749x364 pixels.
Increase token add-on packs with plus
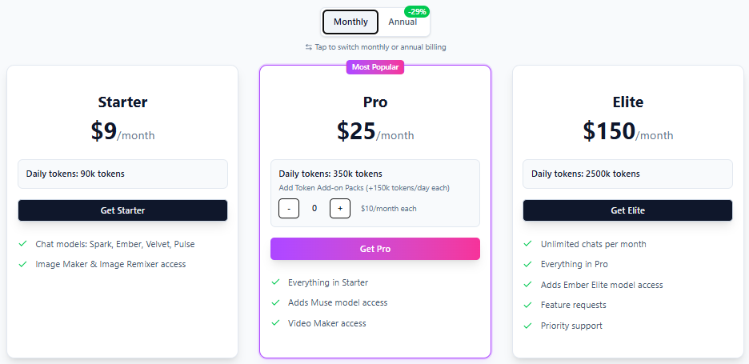coord(340,209)
